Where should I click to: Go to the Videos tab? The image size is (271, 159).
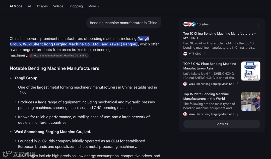58,6
